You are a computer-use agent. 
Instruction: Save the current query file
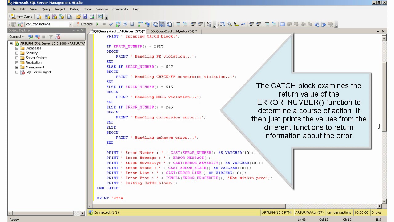tap(85, 16)
